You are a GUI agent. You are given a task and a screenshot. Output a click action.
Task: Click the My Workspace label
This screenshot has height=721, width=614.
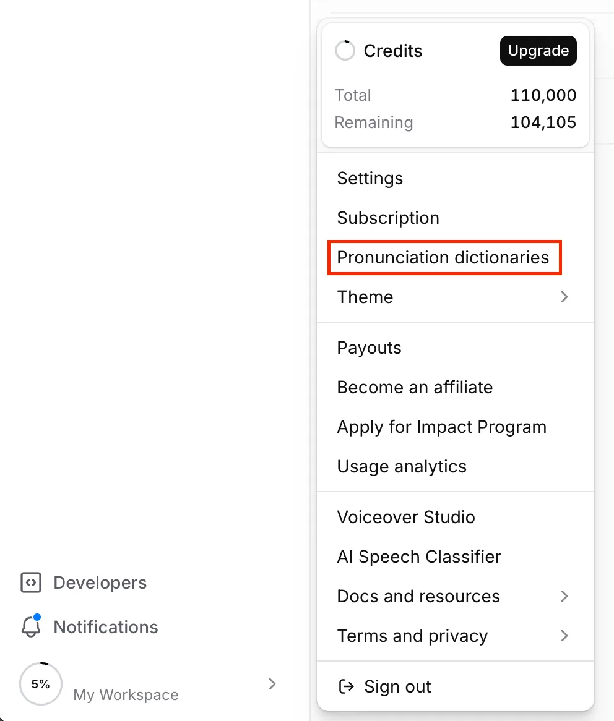point(126,694)
